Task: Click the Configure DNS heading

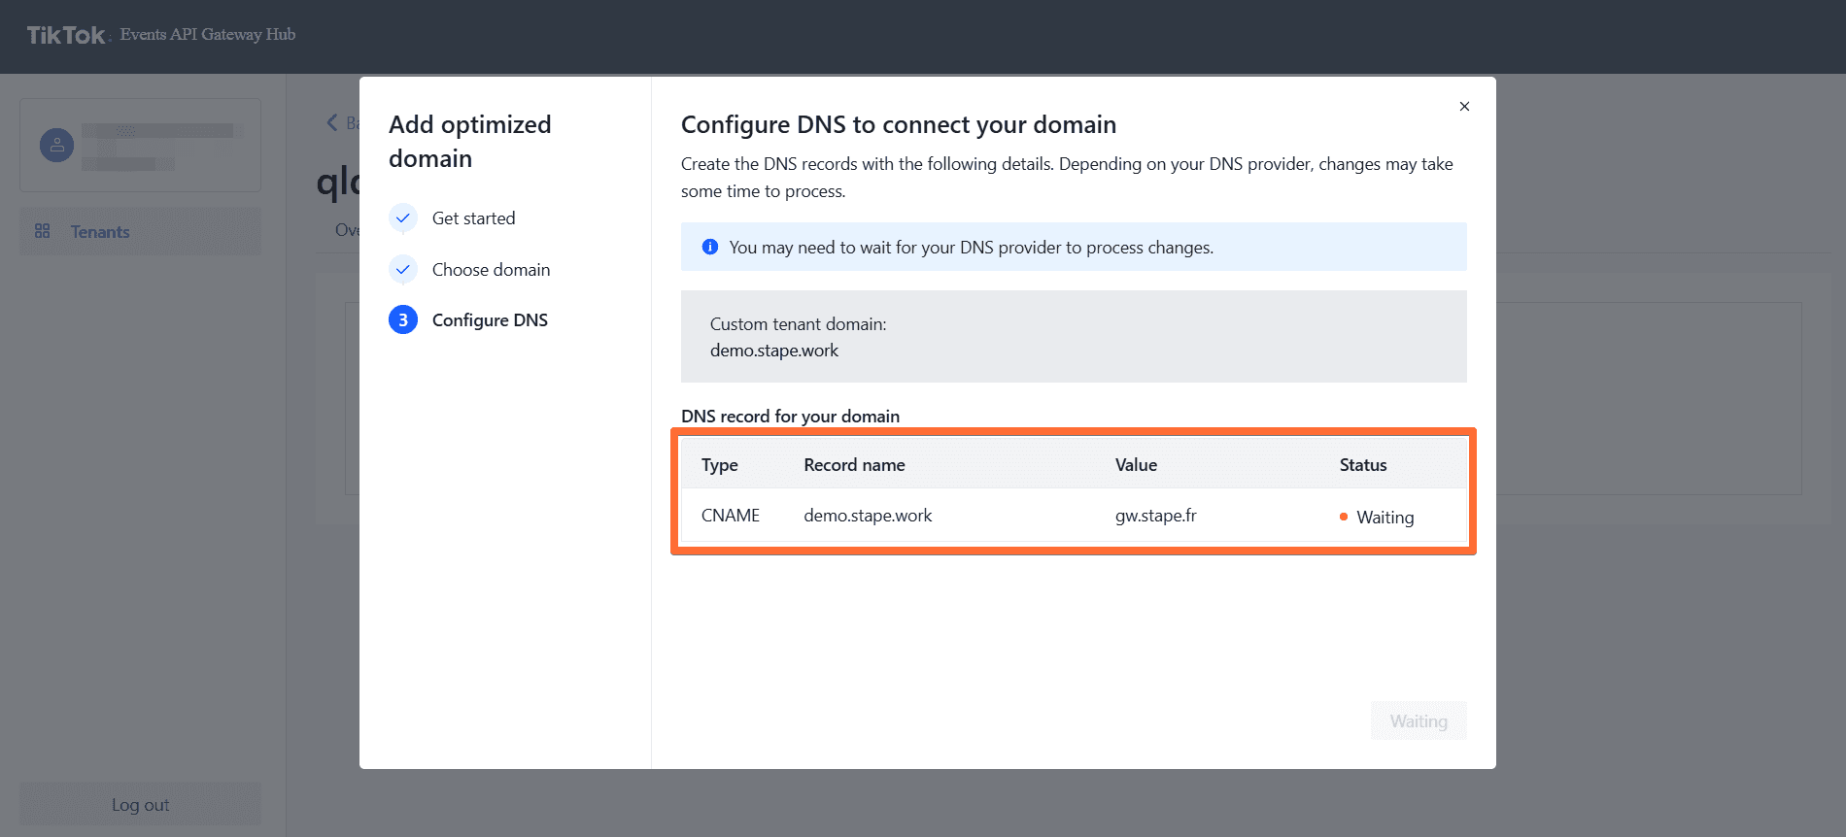Action: click(x=899, y=125)
